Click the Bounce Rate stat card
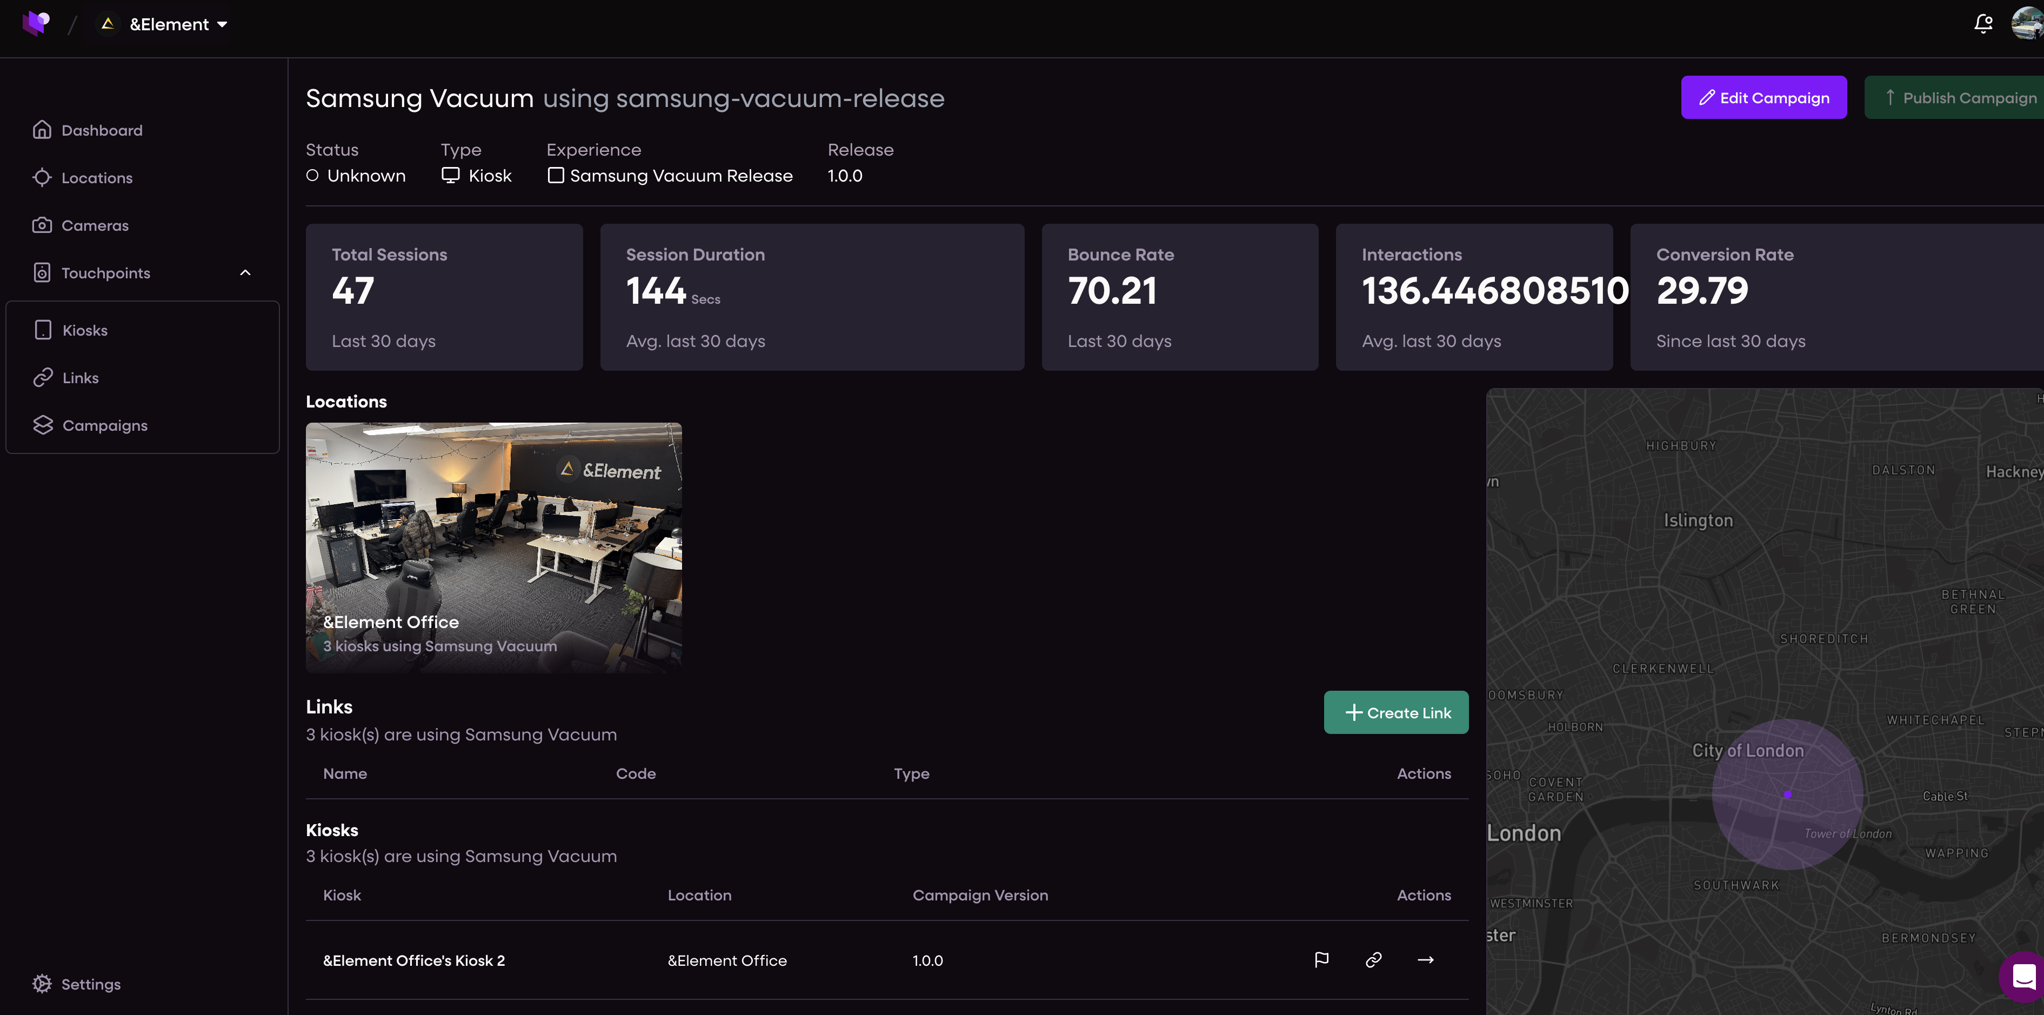 [1180, 297]
